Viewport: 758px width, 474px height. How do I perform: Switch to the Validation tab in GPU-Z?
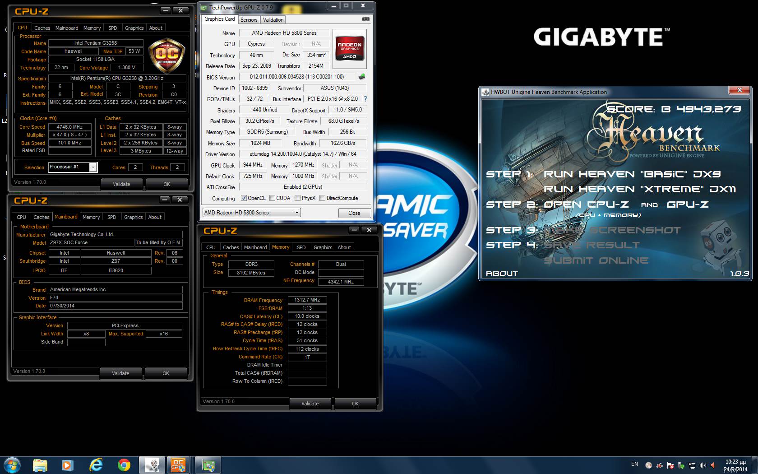pyautogui.click(x=273, y=20)
